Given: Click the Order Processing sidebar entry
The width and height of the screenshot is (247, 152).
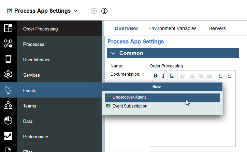Looking at the screenshot, I should point(40,29).
